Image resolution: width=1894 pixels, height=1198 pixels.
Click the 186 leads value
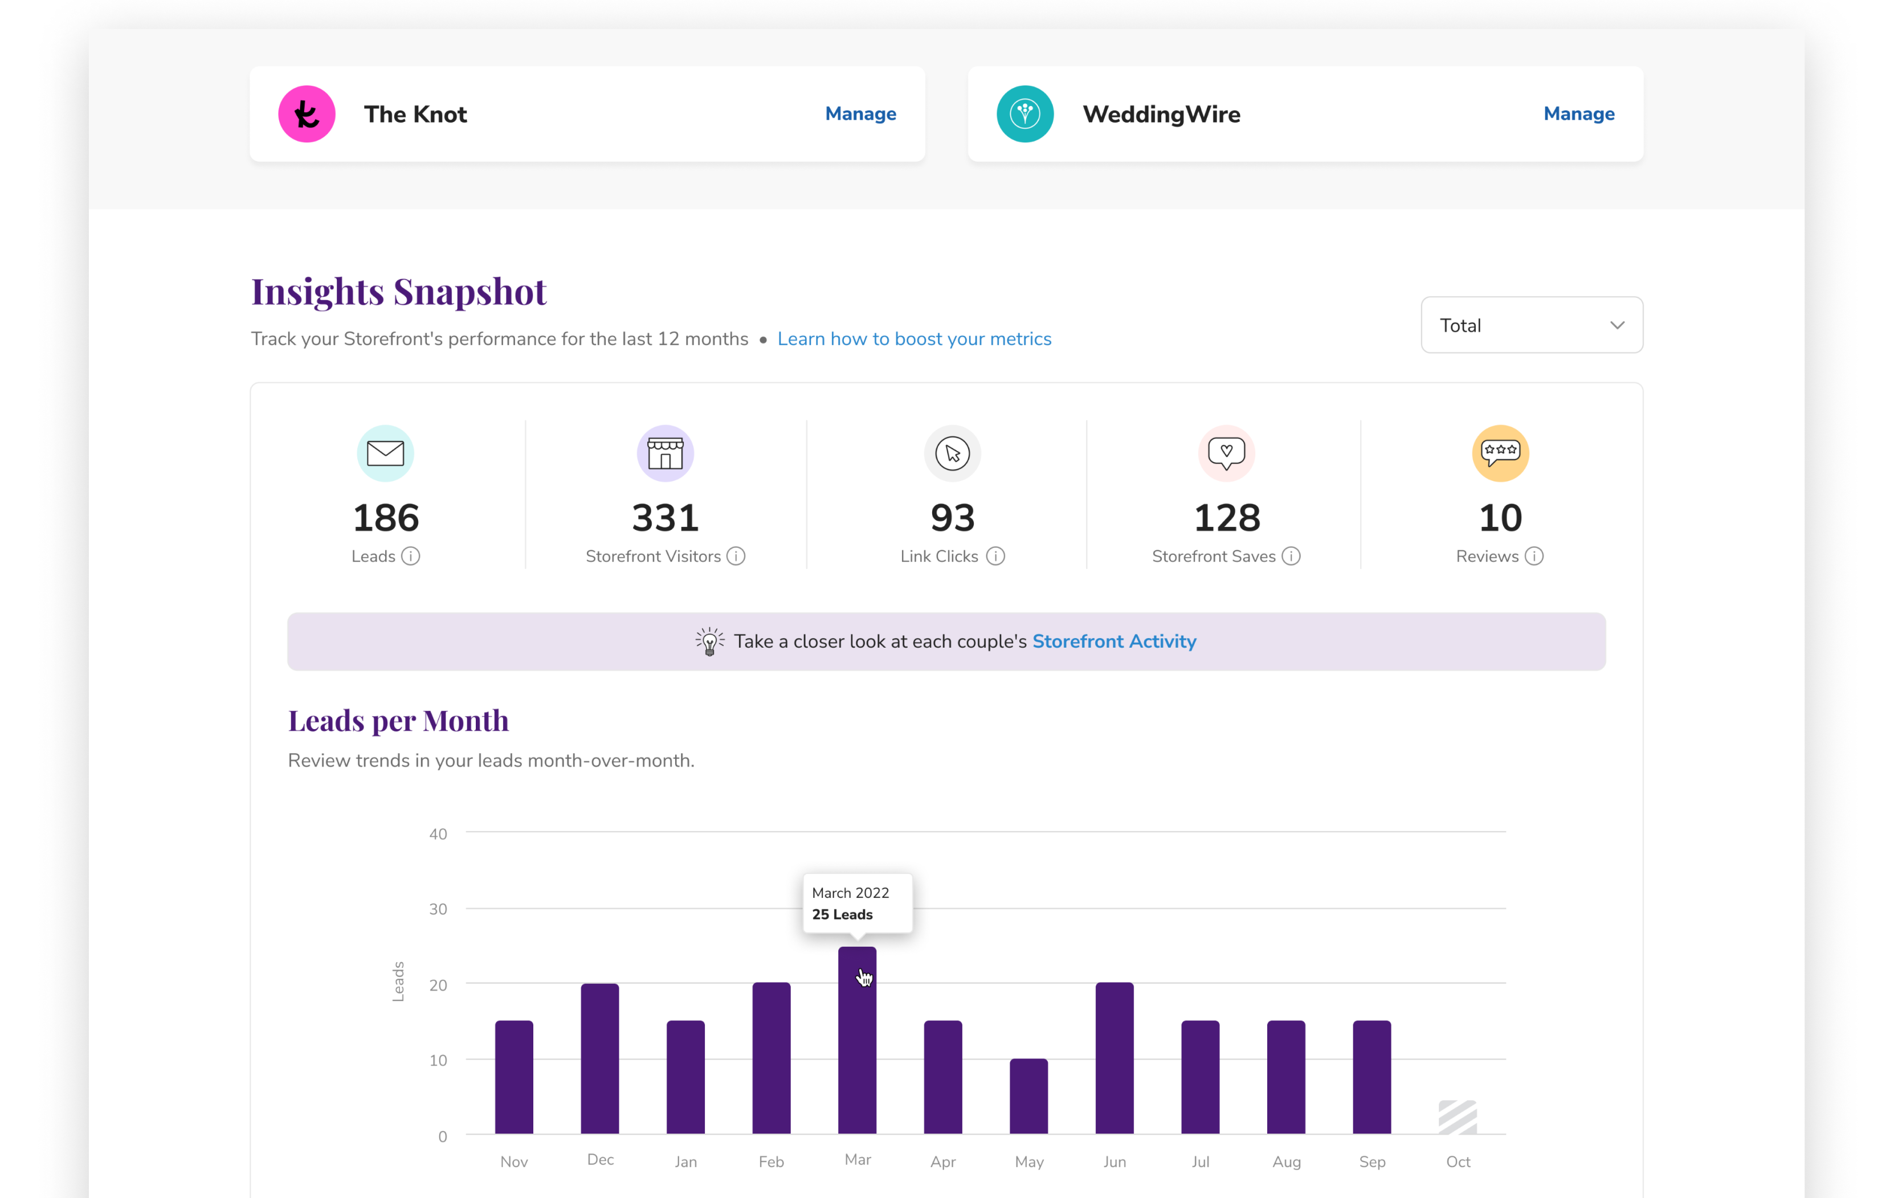[x=385, y=518]
